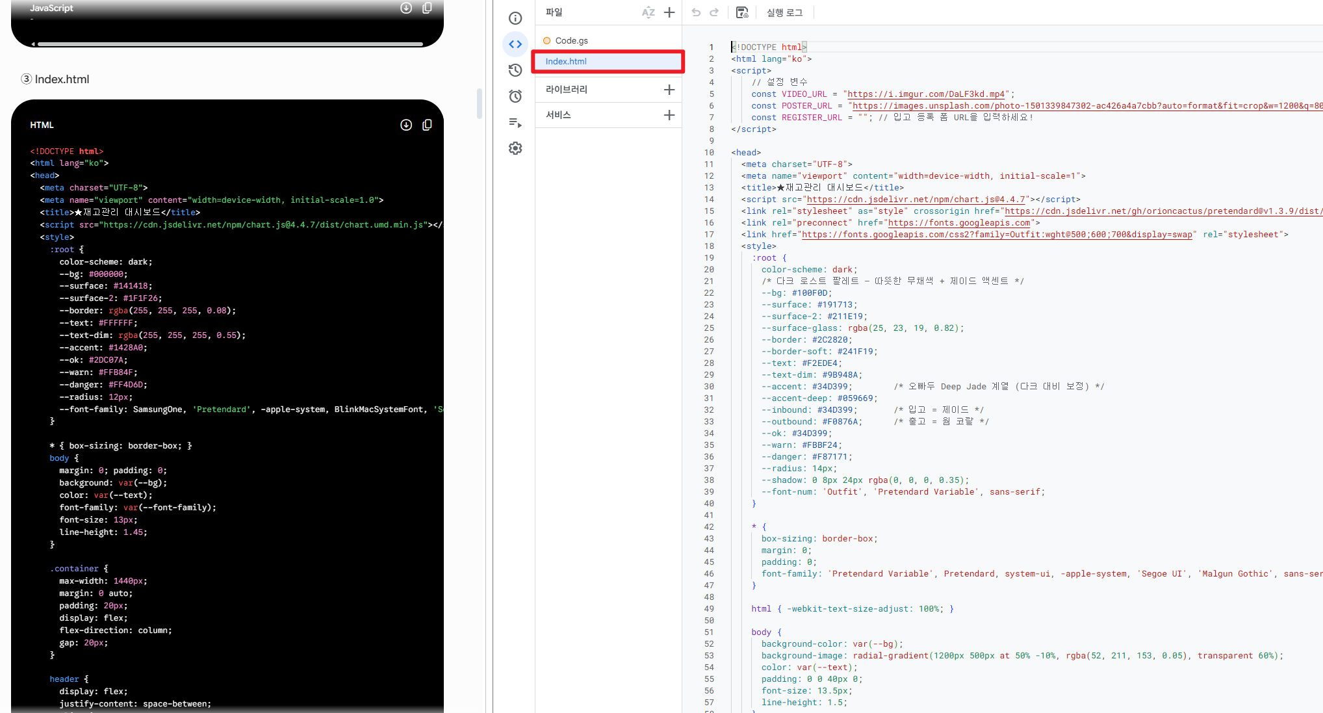Select the Editor code brackets icon
Viewport: 1323px width, 713px height.
(515, 44)
